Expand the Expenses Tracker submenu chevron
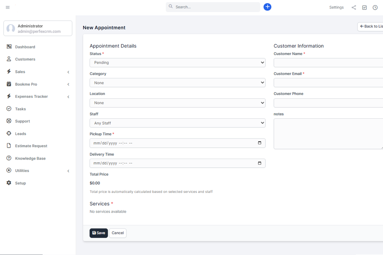Viewport: 383px width, 255px height. (68, 97)
